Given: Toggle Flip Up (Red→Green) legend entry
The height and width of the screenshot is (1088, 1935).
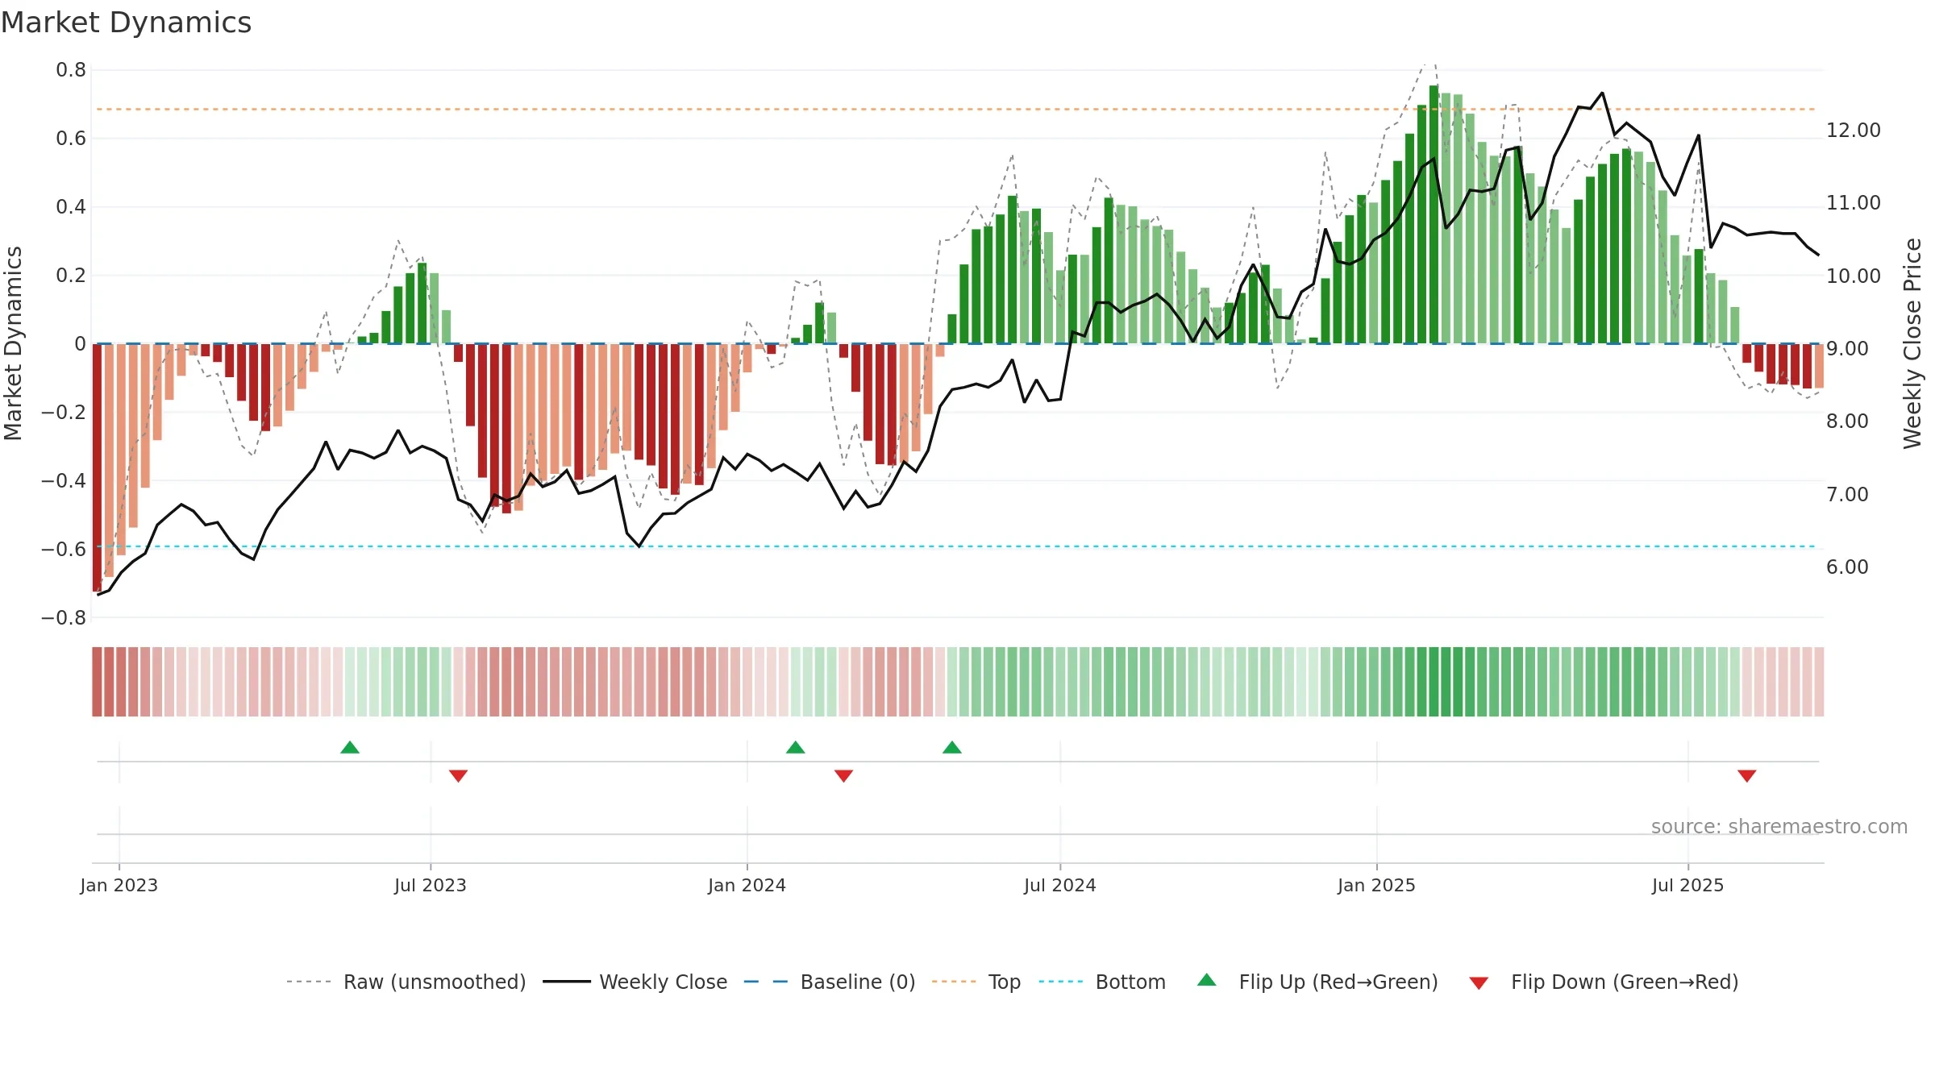Looking at the screenshot, I should [x=1317, y=982].
